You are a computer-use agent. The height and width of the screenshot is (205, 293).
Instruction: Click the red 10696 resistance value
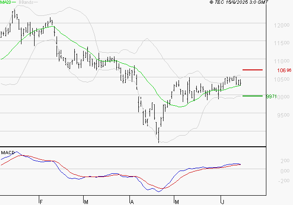coord(284,70)
